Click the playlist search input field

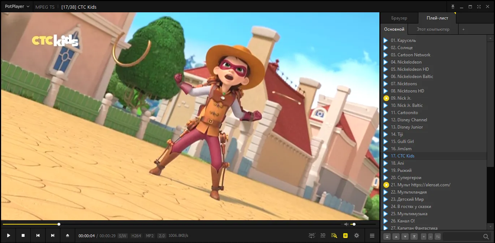click(x=462, y=237)
